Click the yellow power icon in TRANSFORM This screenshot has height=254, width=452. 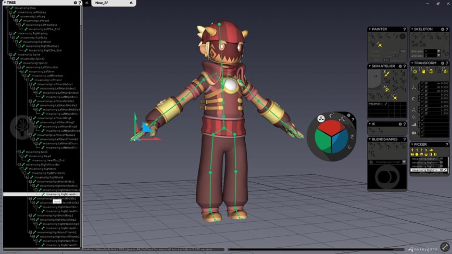click(x=415, y=71)
